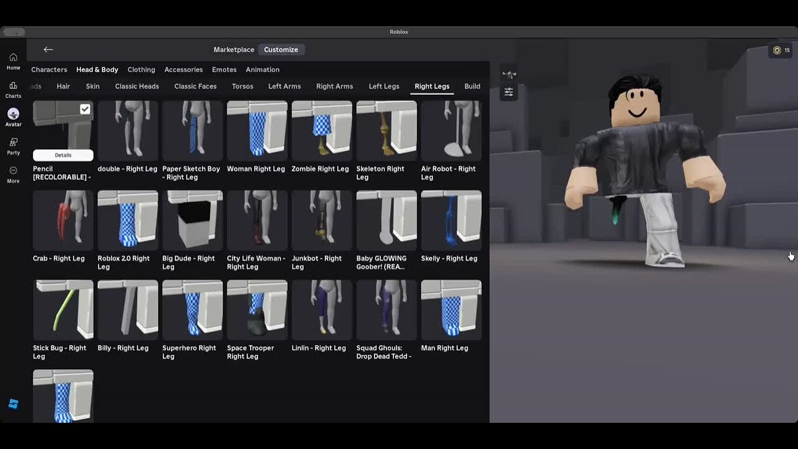The height and width of the screenshot is (449, 798).
Task: Equip the Paper Sketch Boy right leg
Action: point(193,131)
